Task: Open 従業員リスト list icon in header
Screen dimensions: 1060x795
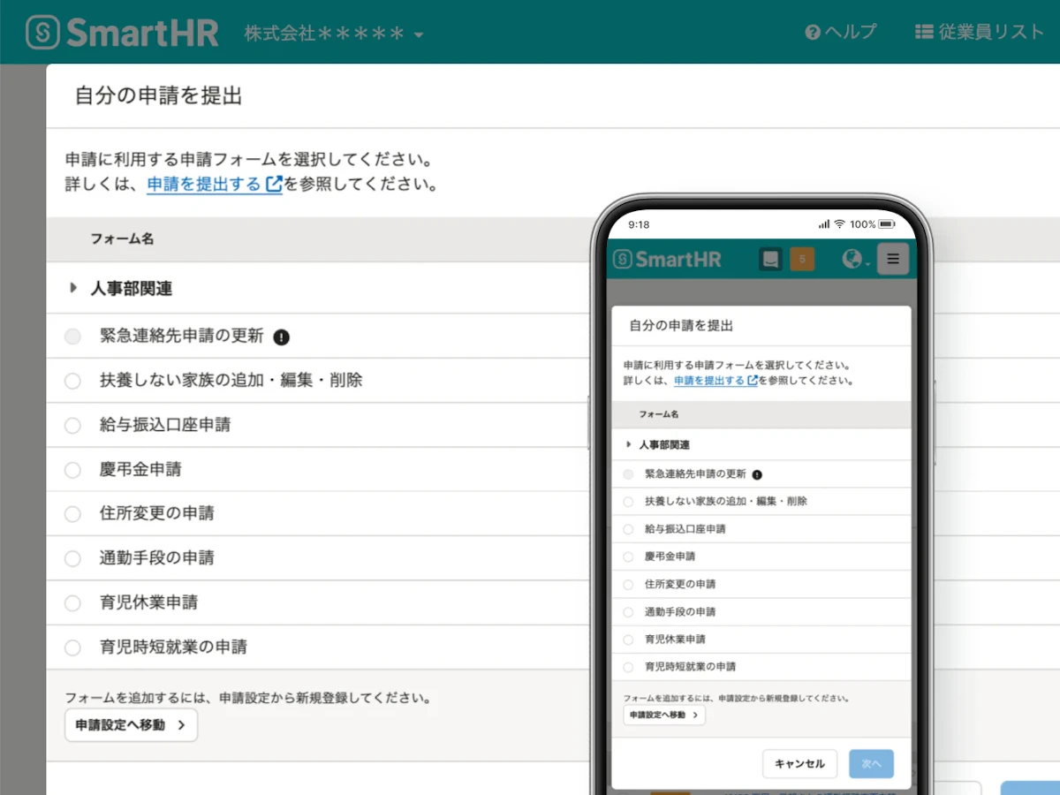Action: pos(924,33)
